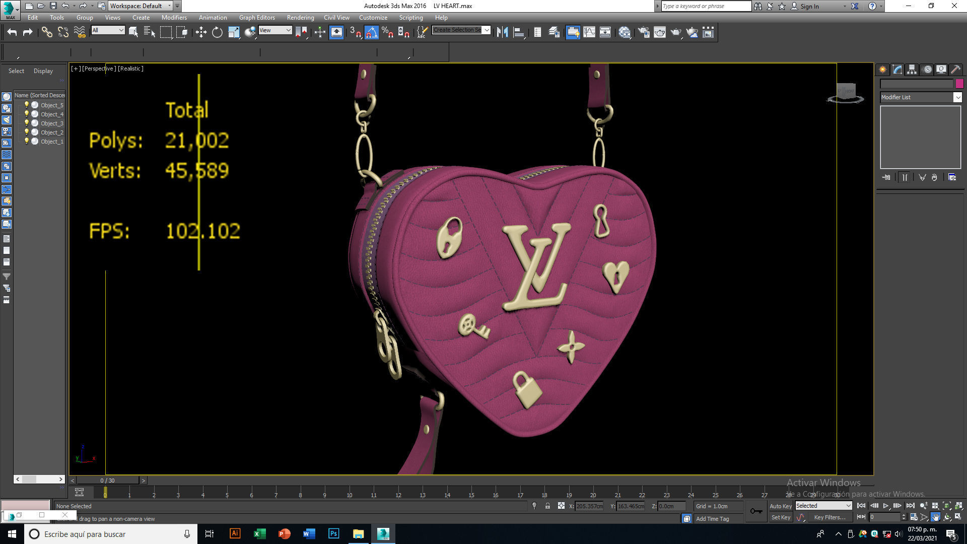Open the Rendered Frame Window
The height and width of the screenshot is (544, 967).
(660, 32)
